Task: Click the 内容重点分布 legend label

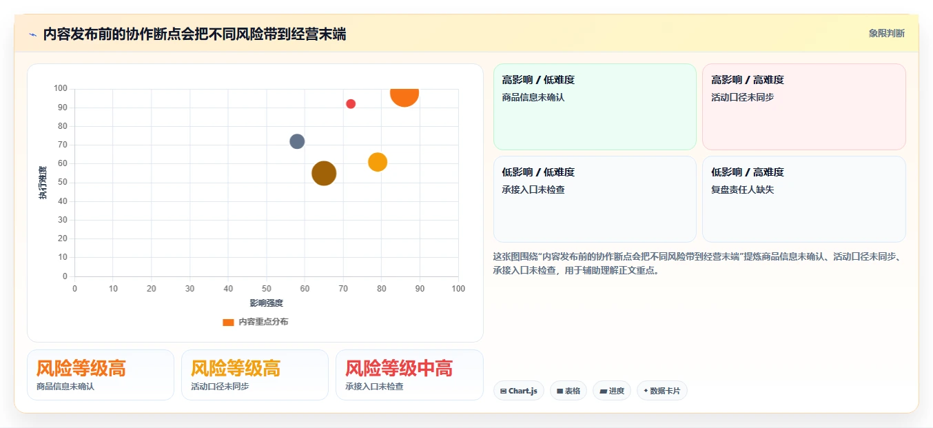Action: 263,322
